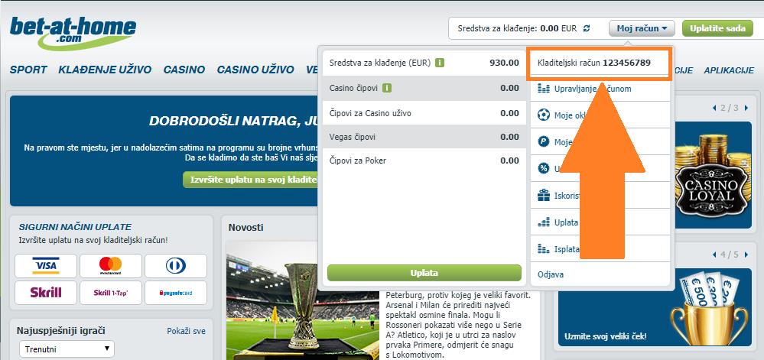
Task: Click info icon next to Sredstva za klađenje
Action: [440, 63]
